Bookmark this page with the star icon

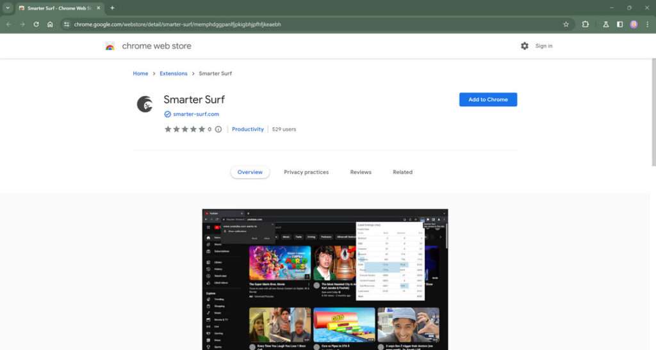[x=566, y=24]
